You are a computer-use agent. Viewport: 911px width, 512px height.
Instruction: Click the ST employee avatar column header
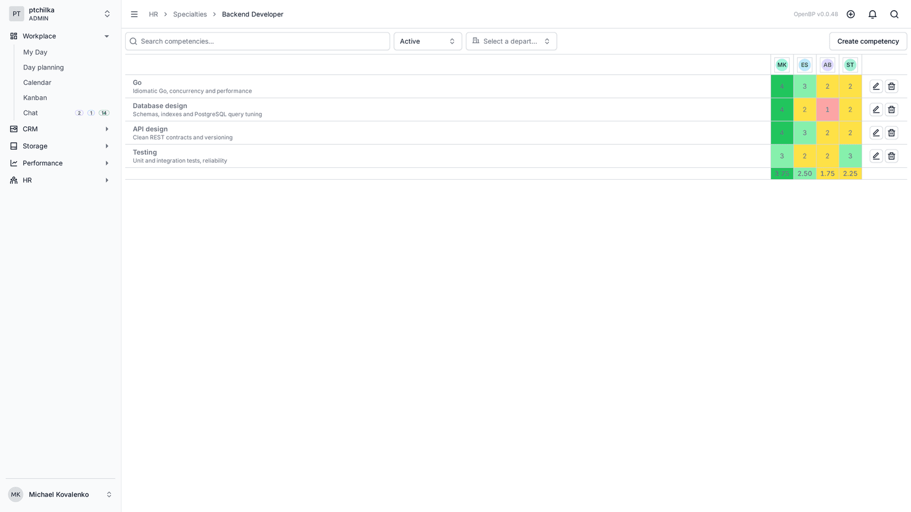[x=850, y=65]
